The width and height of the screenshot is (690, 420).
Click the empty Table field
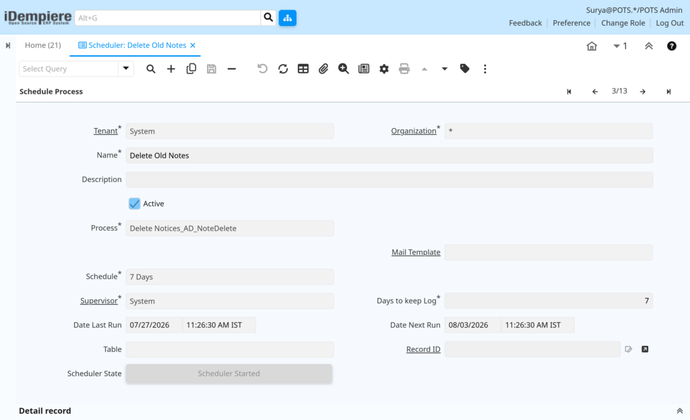230,349
